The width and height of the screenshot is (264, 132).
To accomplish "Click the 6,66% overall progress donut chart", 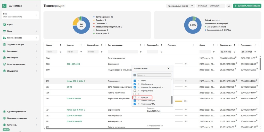I will click(x=193, y=25).
